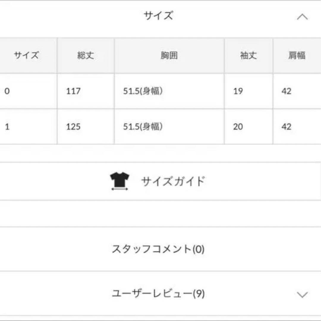Screen dimensions: 321x321
Task: Select the 袖丈 column header
Action: click(x=248, y=56)
